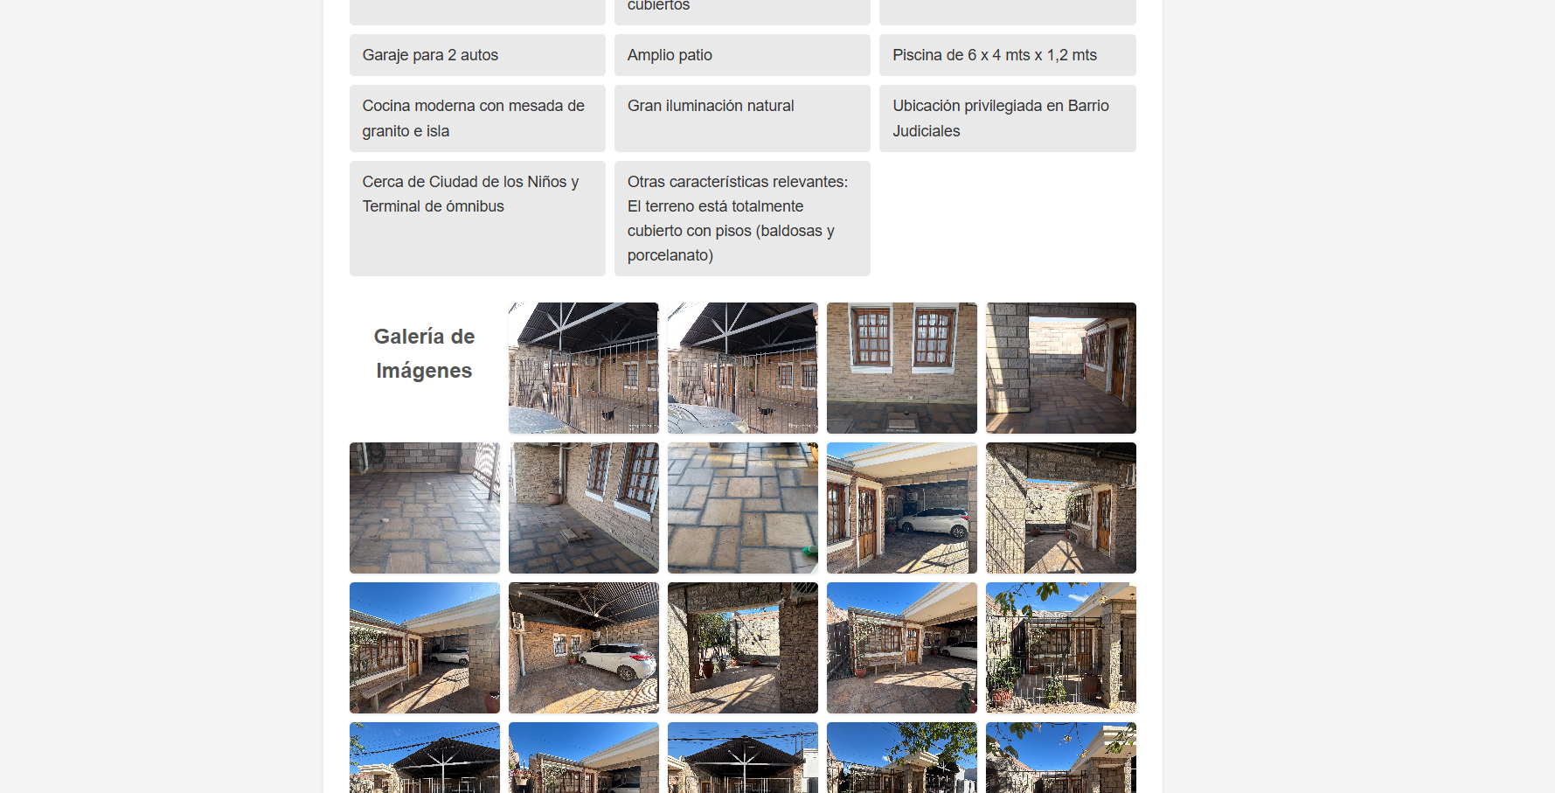Screen dimensions: 1555x793
Task: Click photo of white car beside wooden doors
Action: (x=901, y=507)
